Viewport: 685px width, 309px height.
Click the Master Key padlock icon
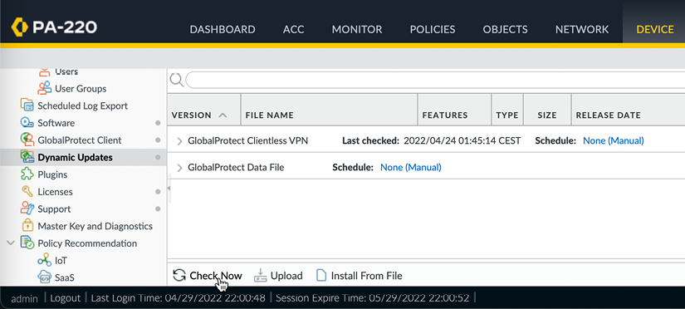(27, 226)
